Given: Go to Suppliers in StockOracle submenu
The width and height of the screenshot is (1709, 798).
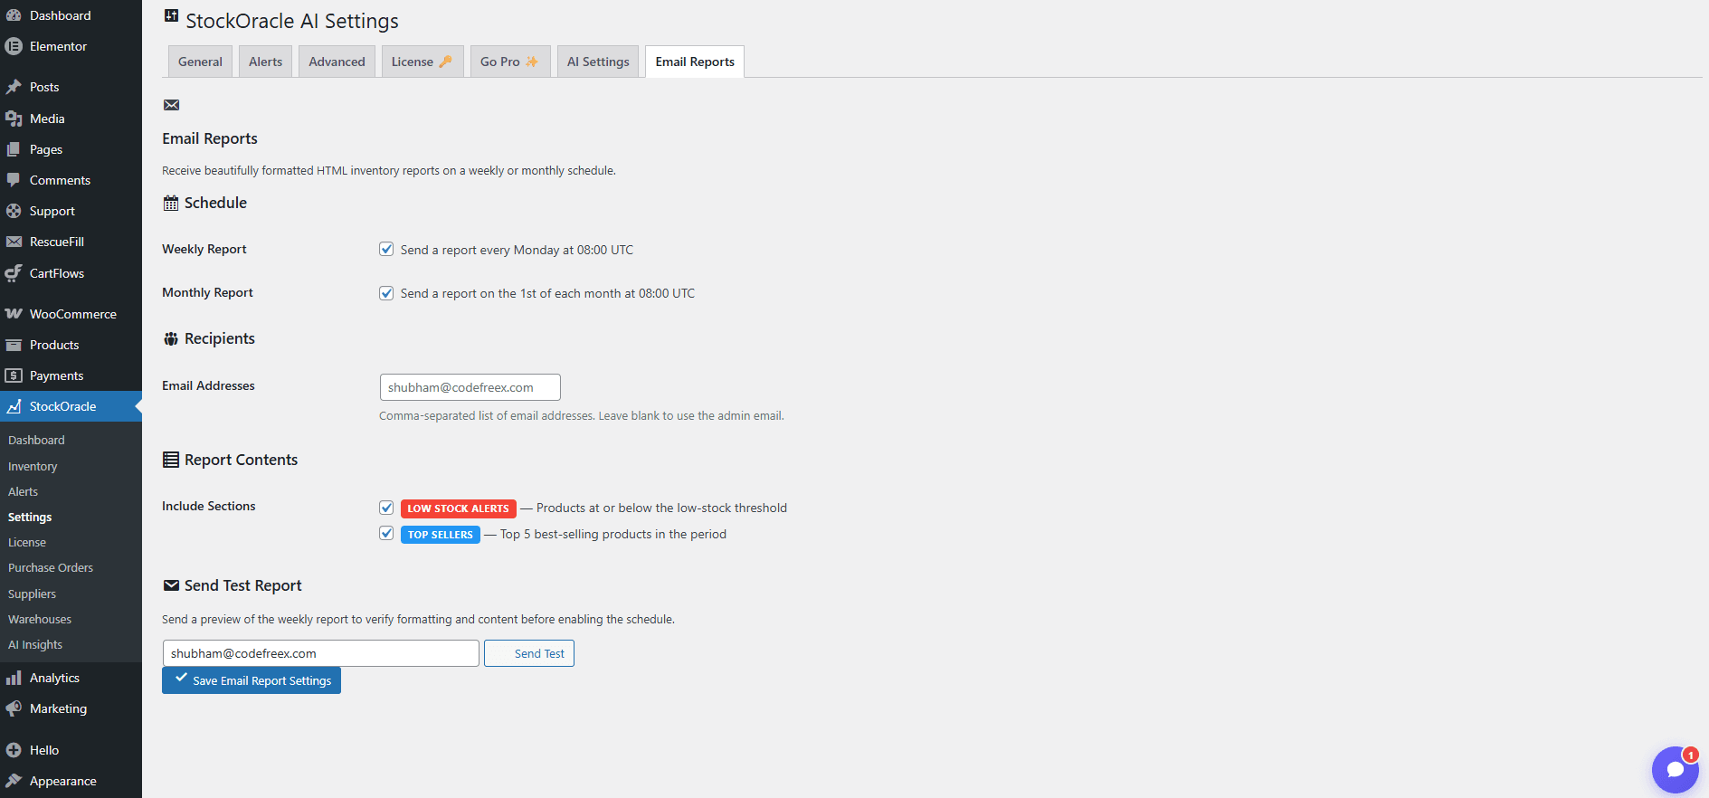Looking at the screenshot, I should tap(32, 594).
